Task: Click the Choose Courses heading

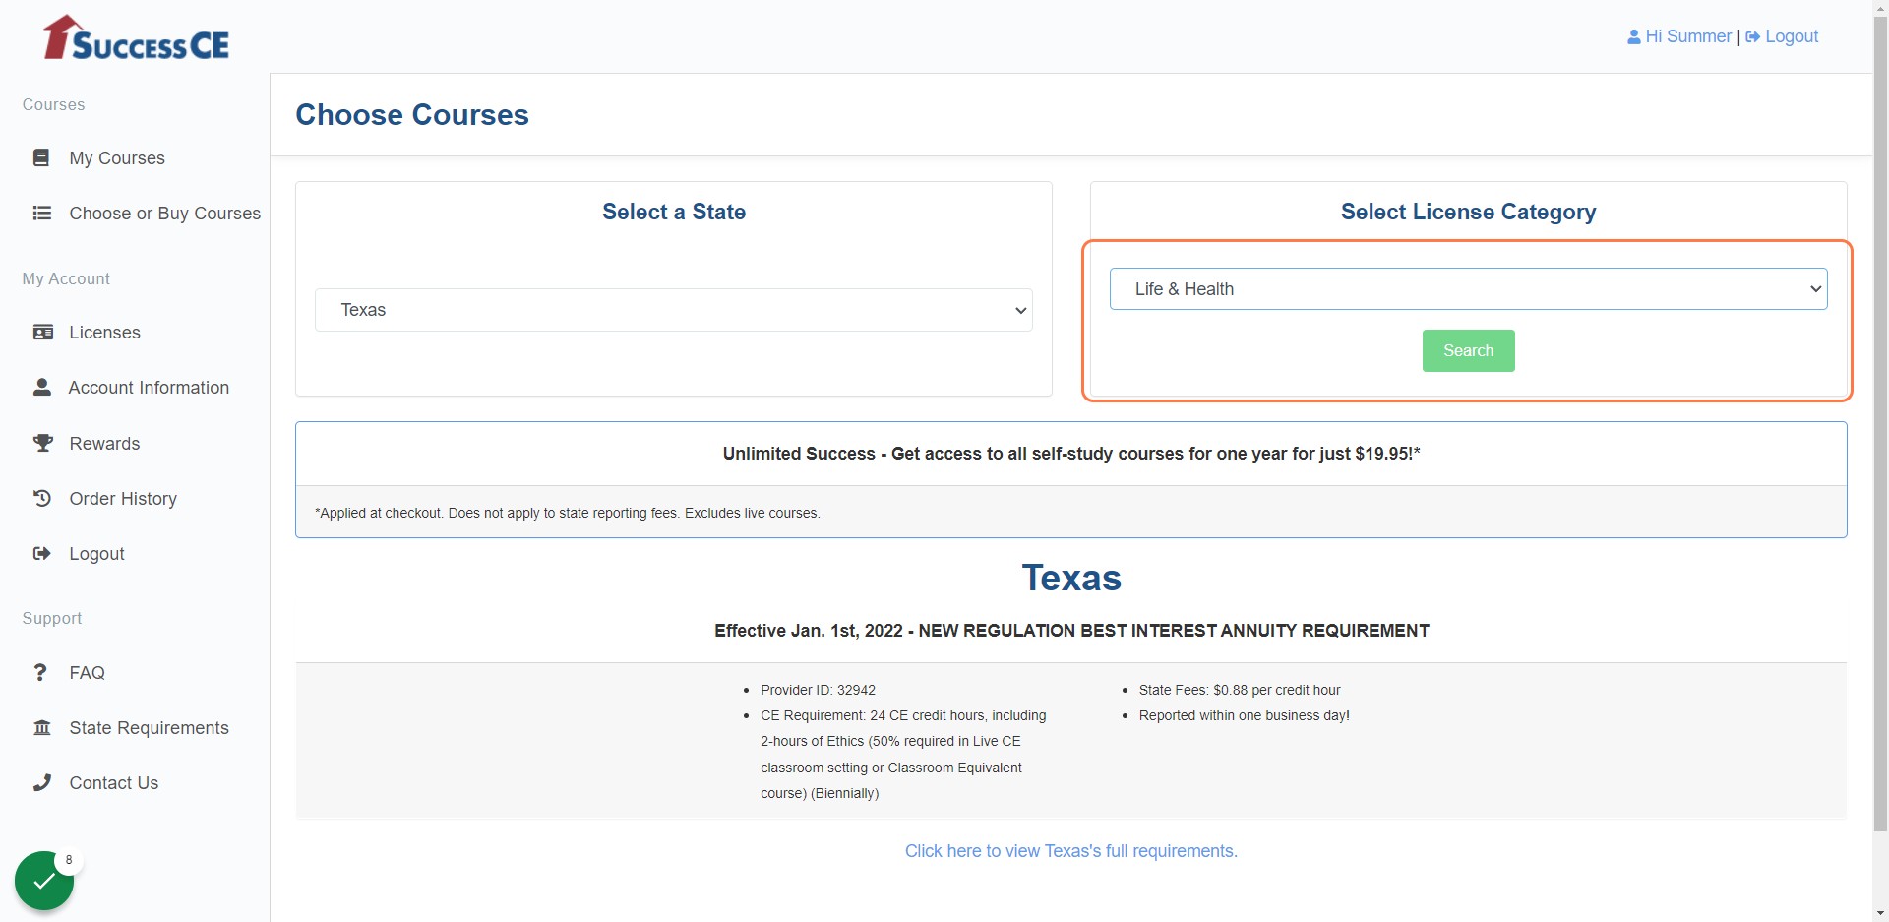Action: tap(412, 115)
